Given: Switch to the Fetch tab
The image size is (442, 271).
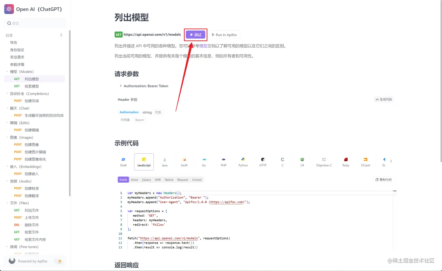Looking at the screenshot, I should click(123, 180).
